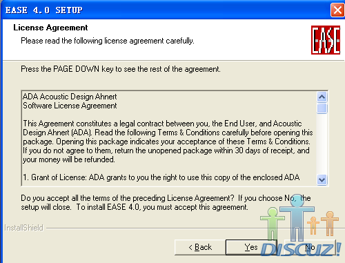Click the "License Agreement" heading
345x263 pixels.
(x=50, y=28)
